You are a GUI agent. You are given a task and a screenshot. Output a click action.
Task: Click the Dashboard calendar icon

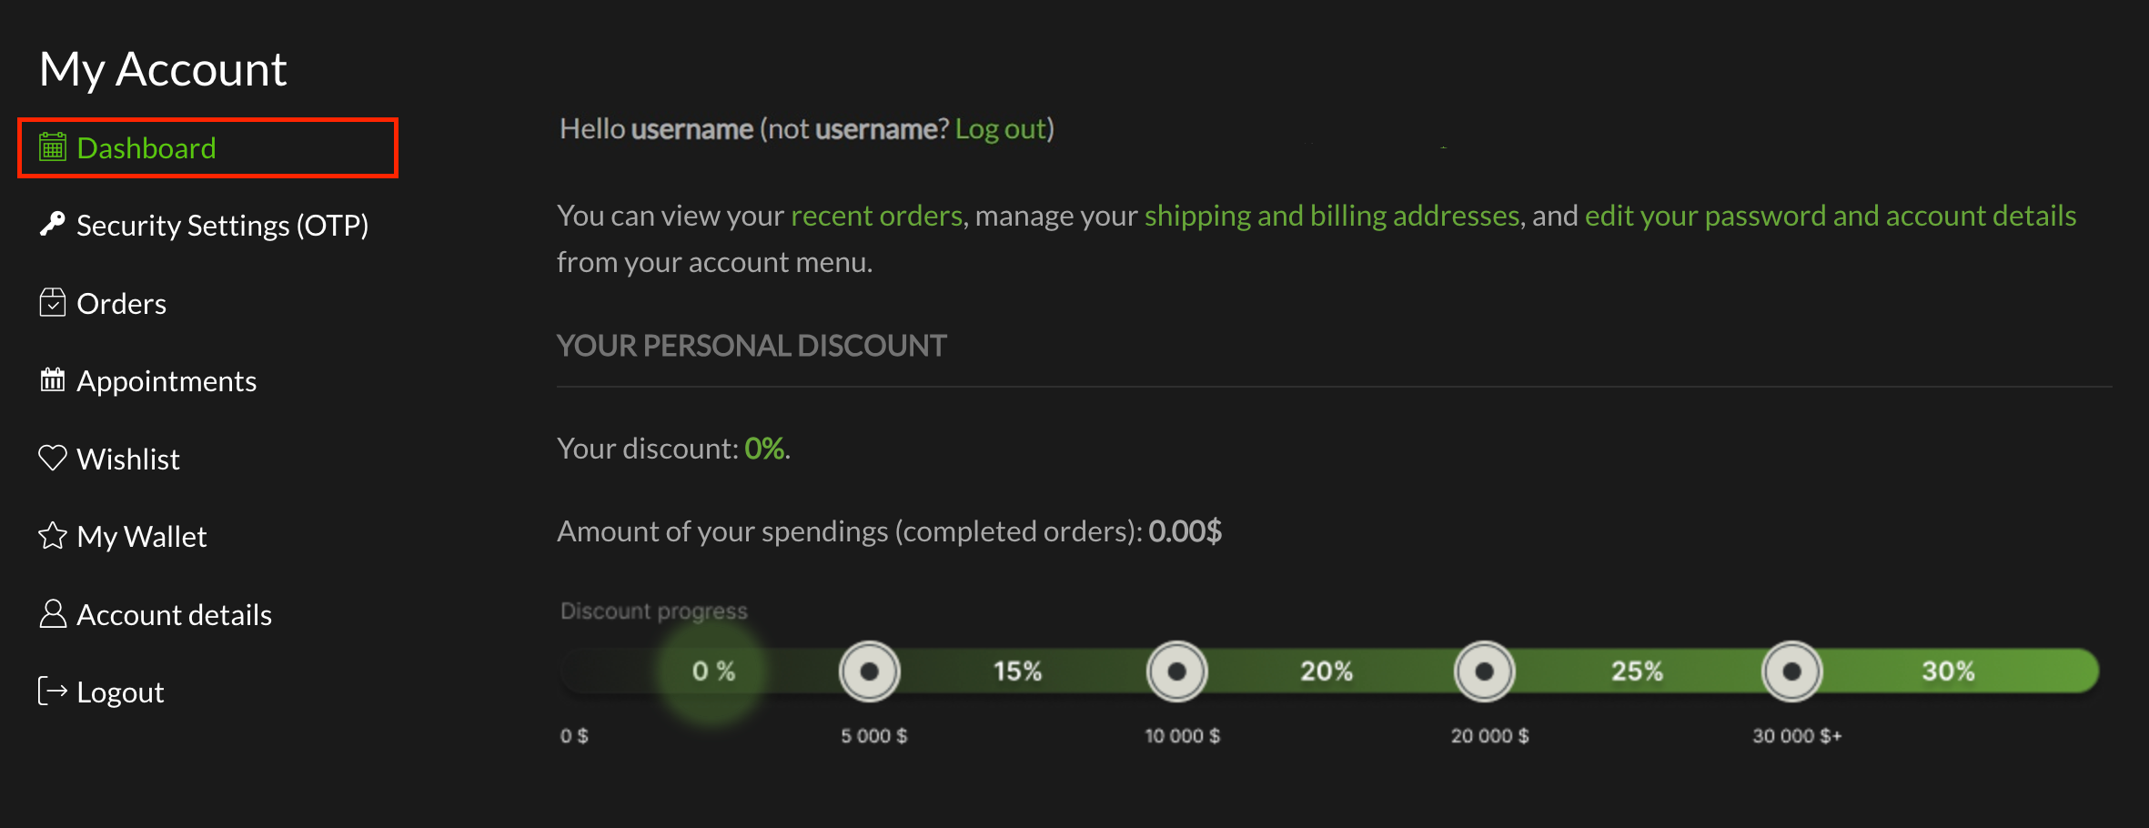pos(53,147)
